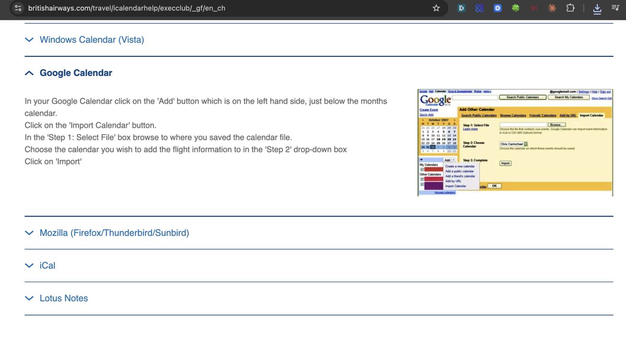Open the Extensions puzzle piece menu
626x338 pixels.
point(570,8)
